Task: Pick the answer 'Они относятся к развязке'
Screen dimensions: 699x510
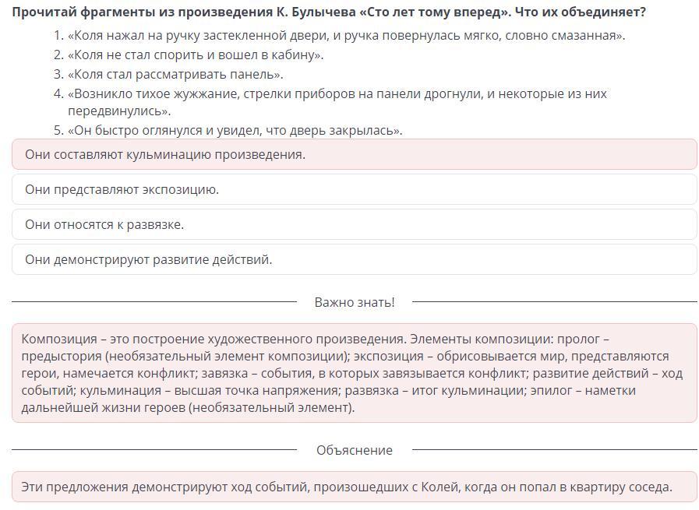Action: tap(355, 224)
